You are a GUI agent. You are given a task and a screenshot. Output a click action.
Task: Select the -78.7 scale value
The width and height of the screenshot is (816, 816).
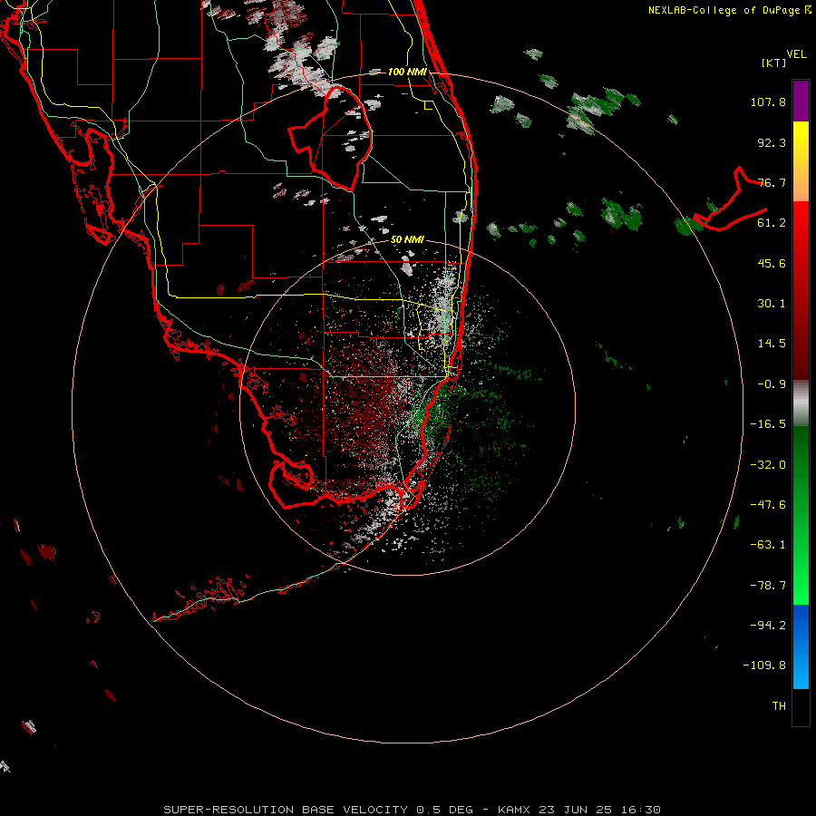click(x=768, y=586)
